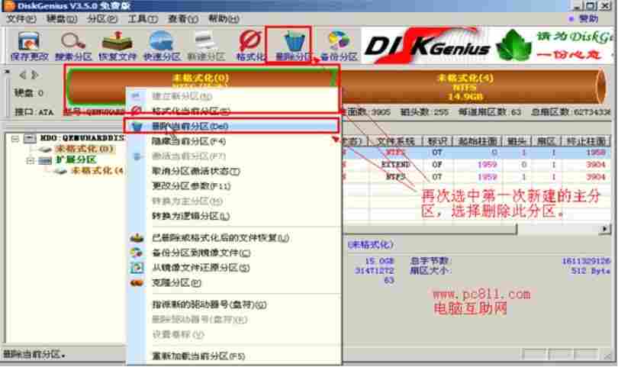Click the table's horizontal scrollbar right arrow
618x367 pixels.
[604, 229]
